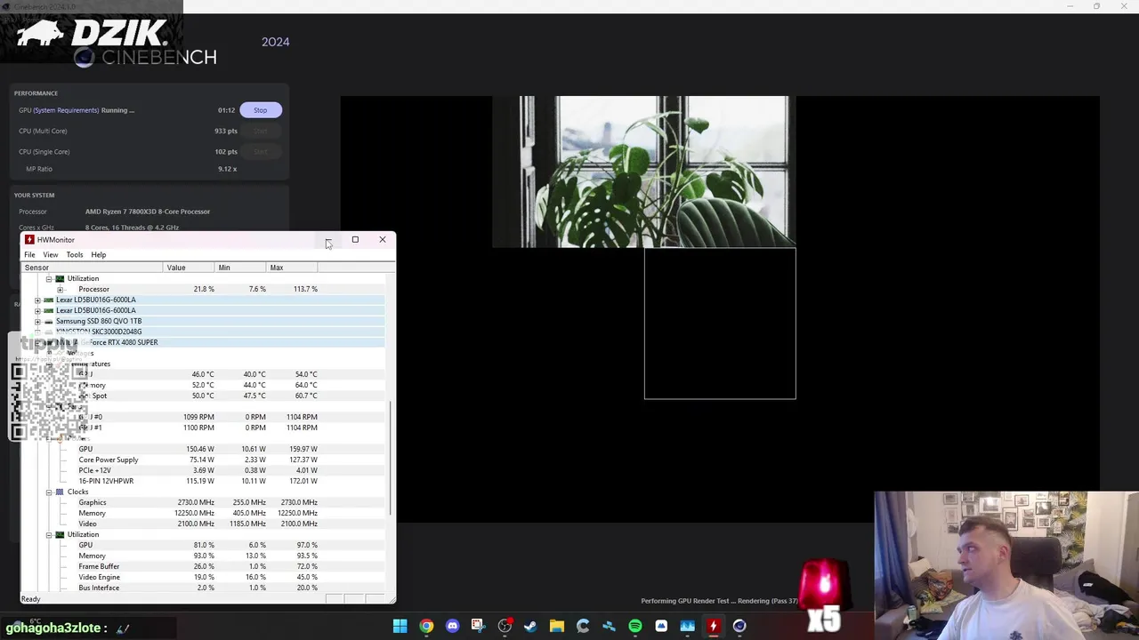The width and height of the screenshot is (1139, 640).
Task: Expand the Samsung SSD 860 QVO 1TB node
Action: click(x=37, y=321)
